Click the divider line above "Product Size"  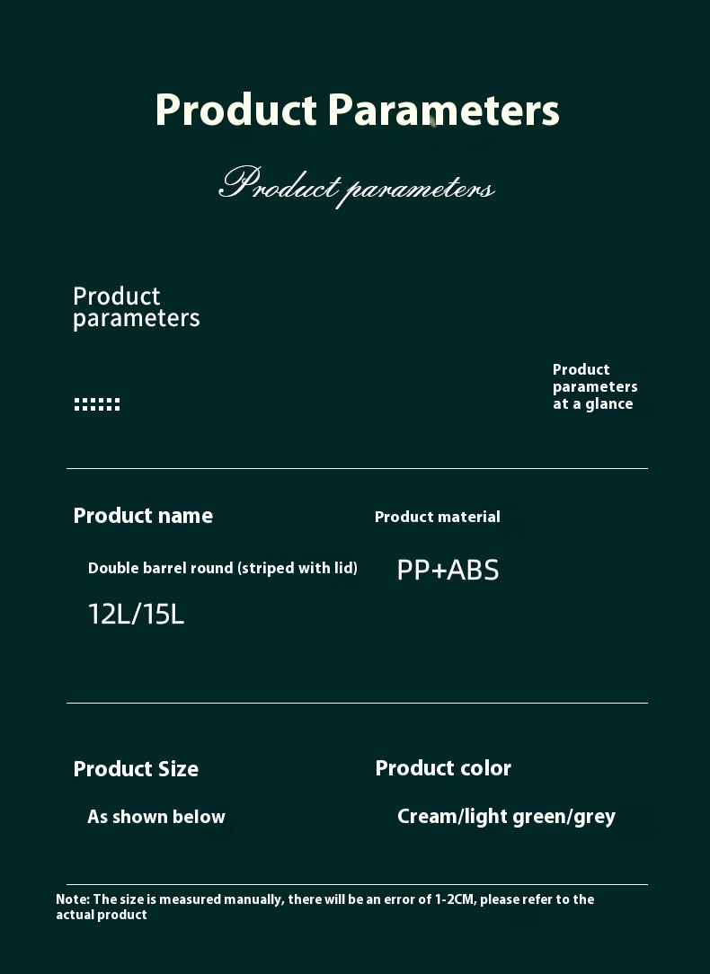[x=357, y=703]
